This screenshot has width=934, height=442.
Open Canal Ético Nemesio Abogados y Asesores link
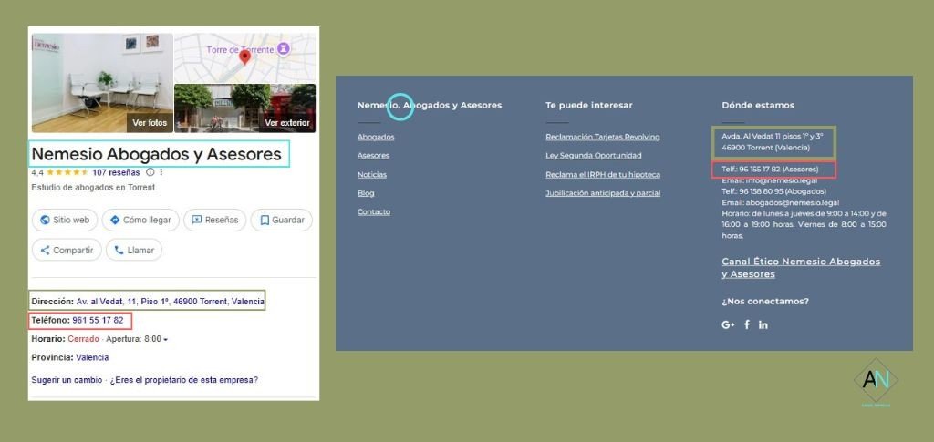801,268
